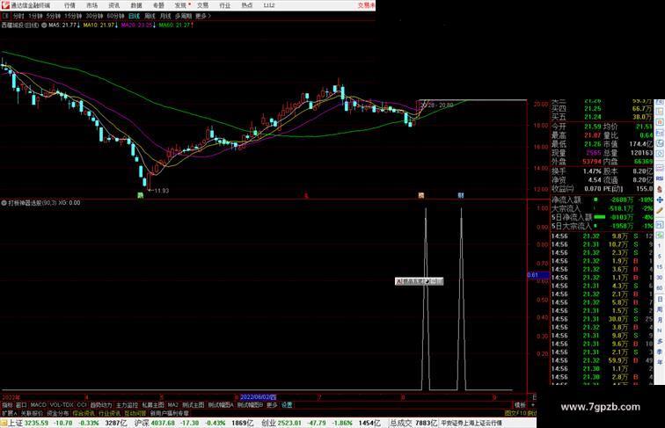Click the green marker icon below chart low

140,195
